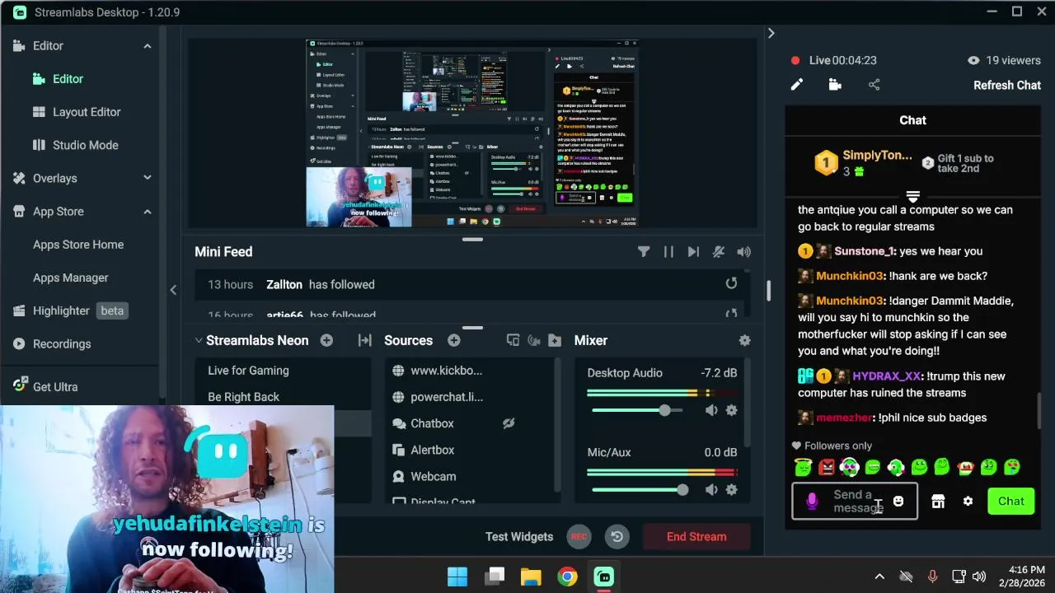Expand the Overlays sidebar section
The image size is (1055, 593).
click(x=147, y=178)
